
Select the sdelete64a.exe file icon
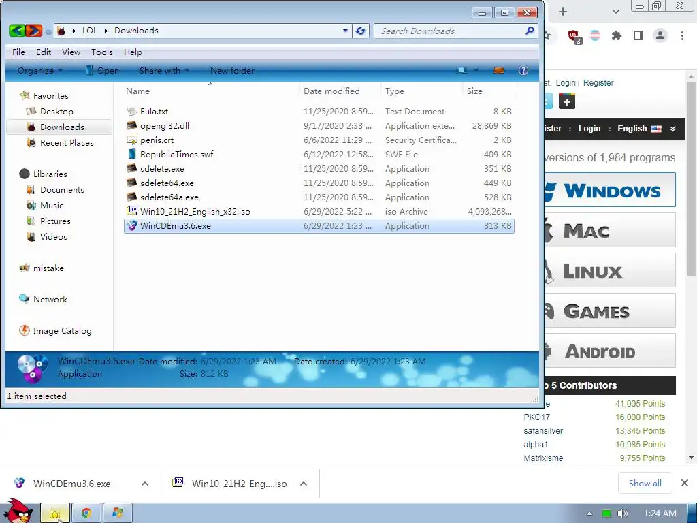point(131,197)
